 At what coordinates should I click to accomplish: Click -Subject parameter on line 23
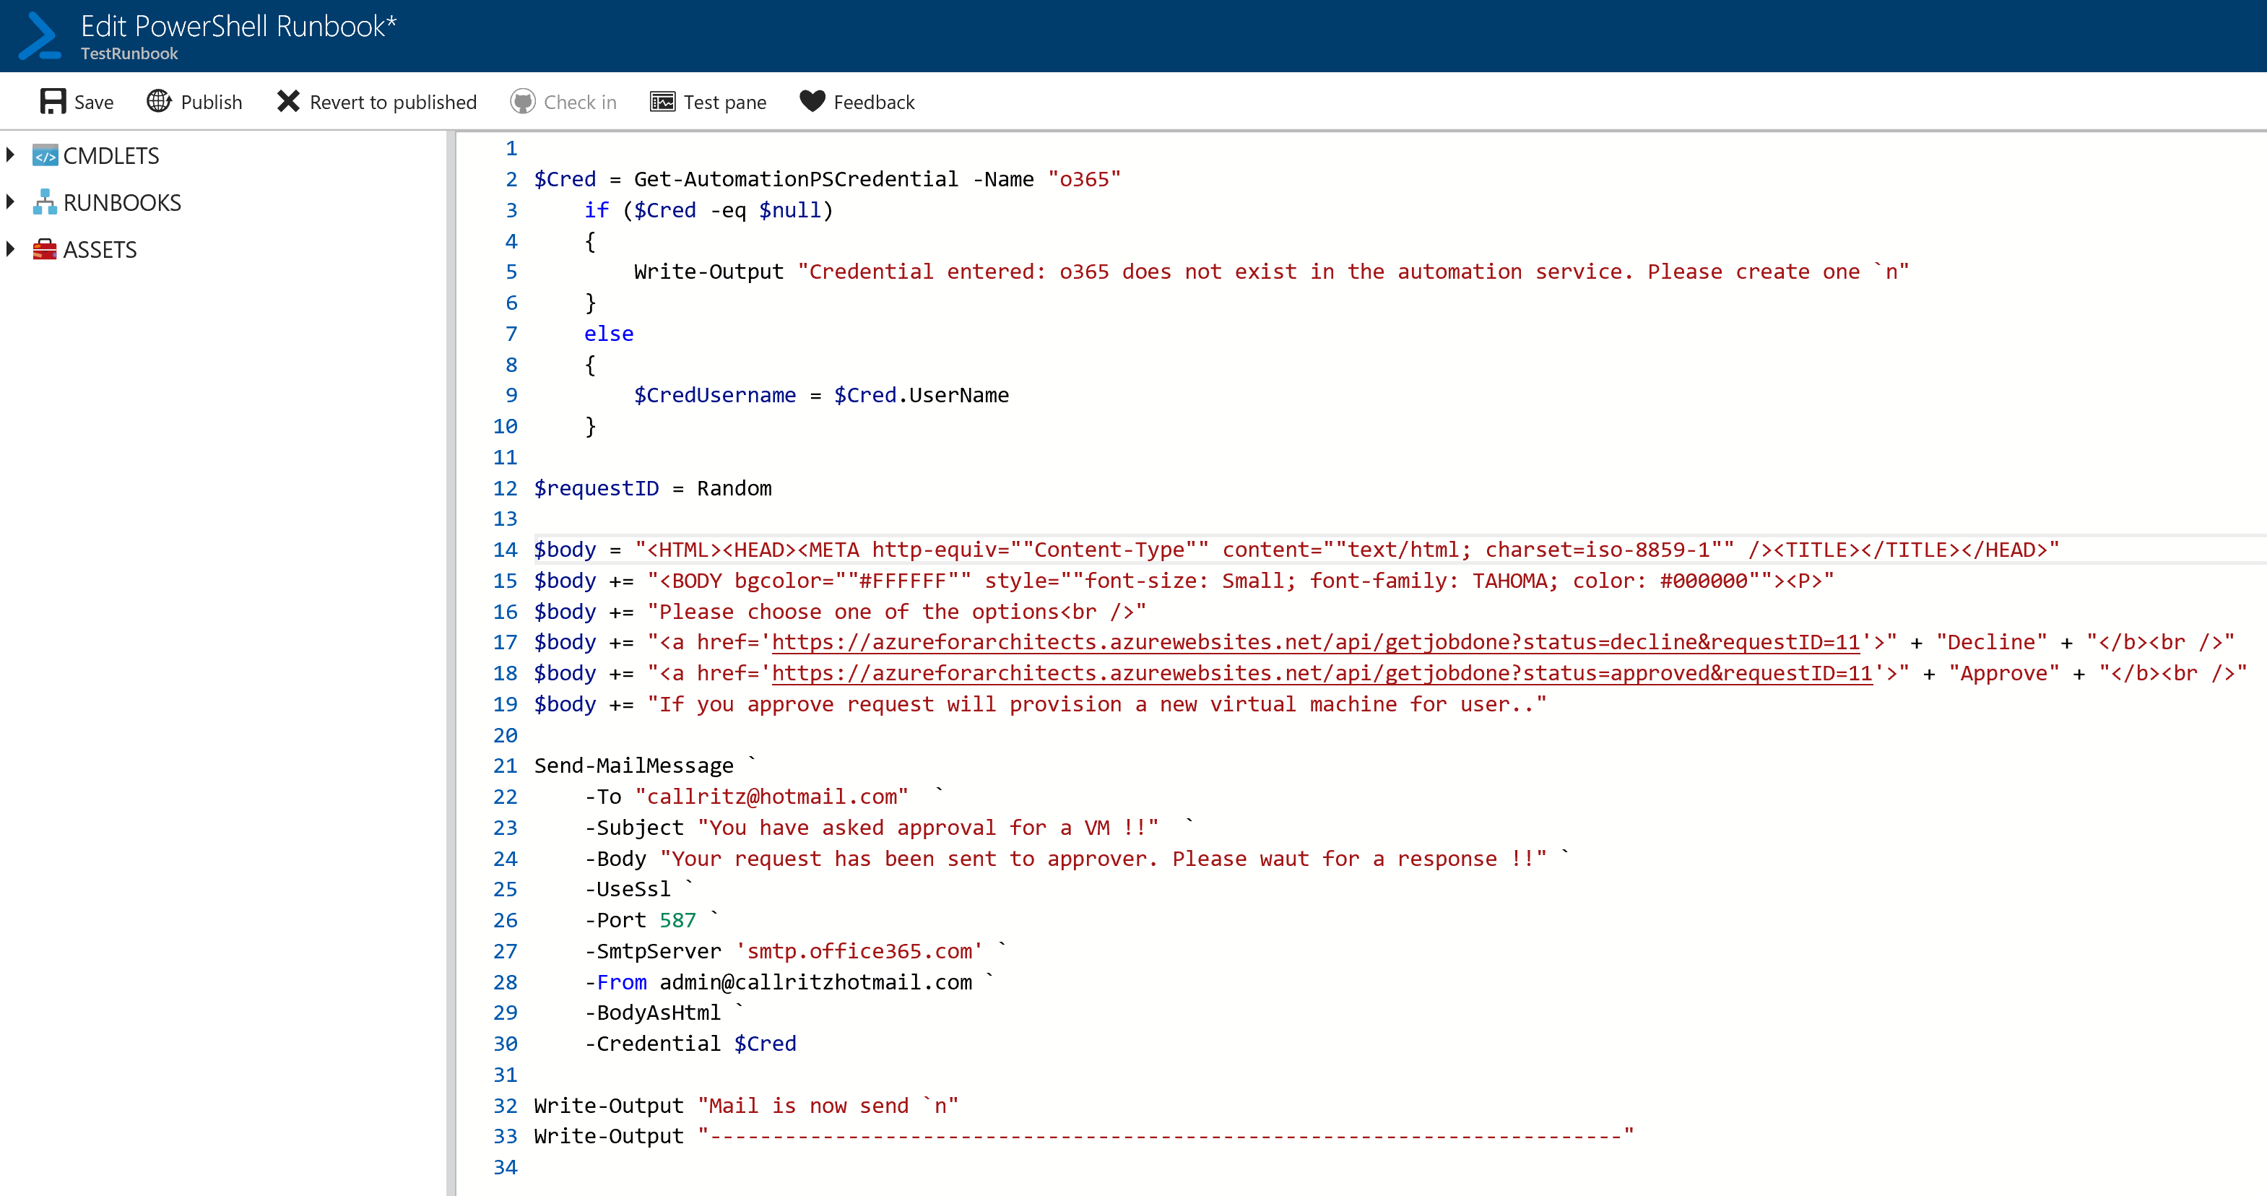[633, 827]
